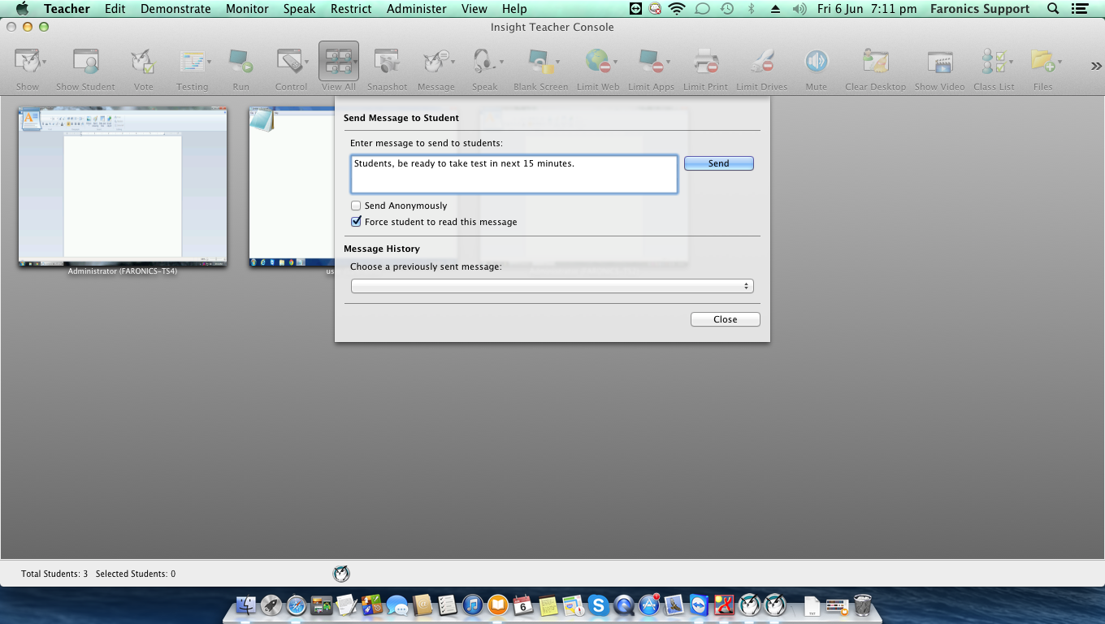Click the Clear Desktop icon
Viewport: 1105px width, 624px height.
coord(875,63)
